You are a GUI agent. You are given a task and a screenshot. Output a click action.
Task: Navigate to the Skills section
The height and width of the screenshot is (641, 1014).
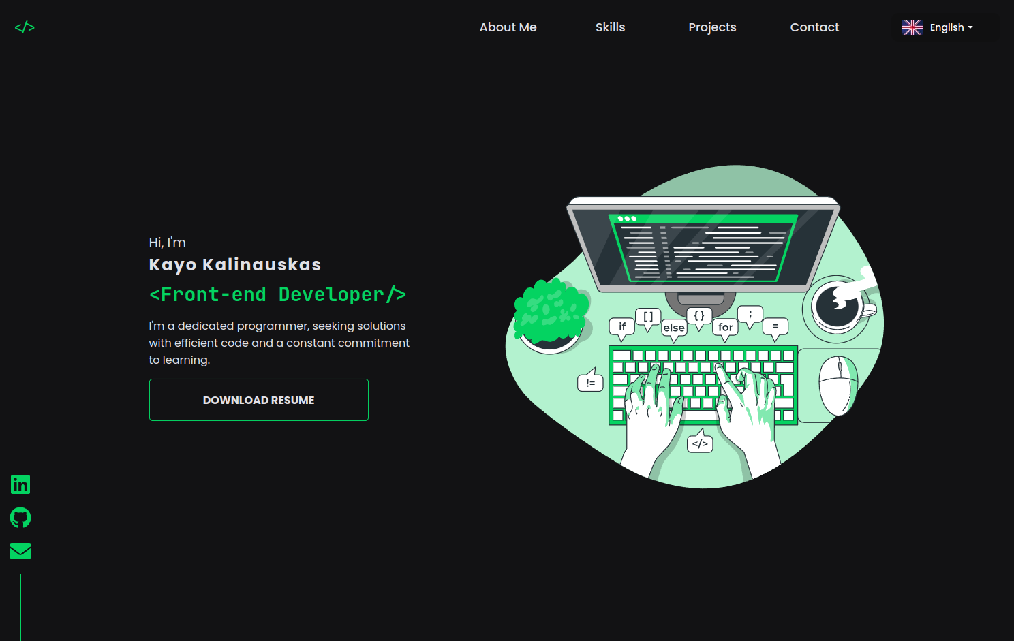click(x=610, y=27)
